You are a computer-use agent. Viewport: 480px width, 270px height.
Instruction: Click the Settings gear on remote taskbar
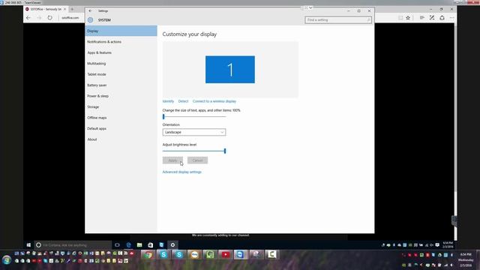point(172,245)
